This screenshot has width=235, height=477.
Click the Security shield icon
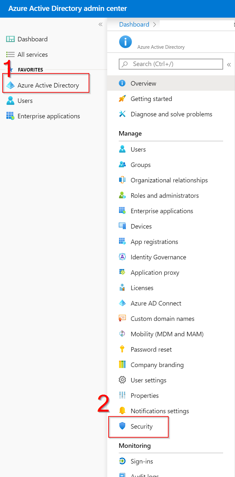click(x=122, y=426)
